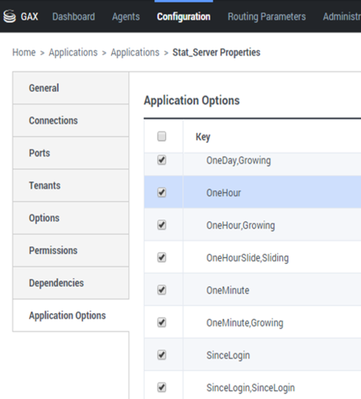Switch to the Dependencies tab
361x399 pixels.
pyautogui.click(x=71, y=283)
